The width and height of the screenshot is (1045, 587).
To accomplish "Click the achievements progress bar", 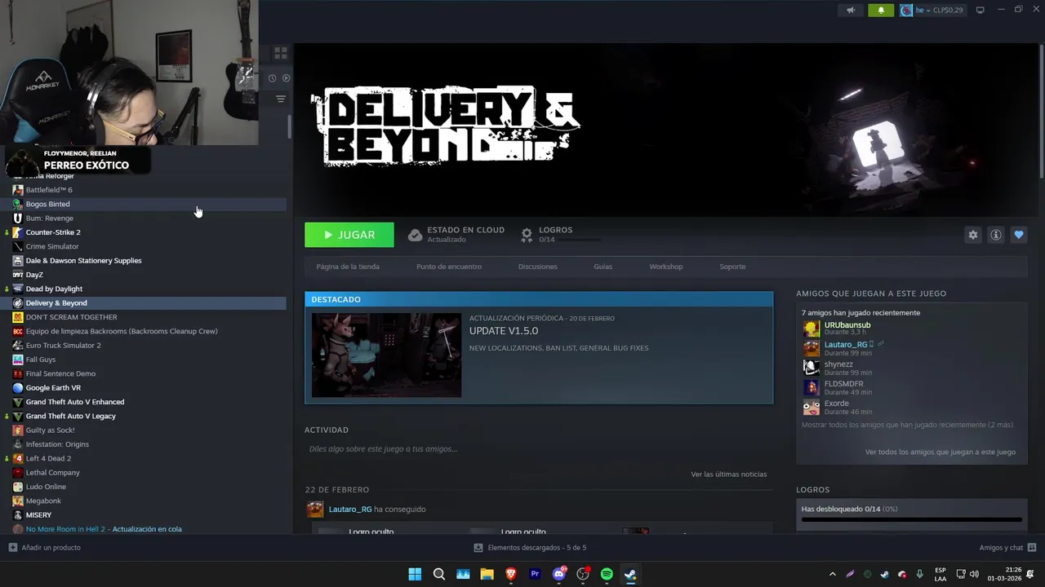I will coord(911,519).
